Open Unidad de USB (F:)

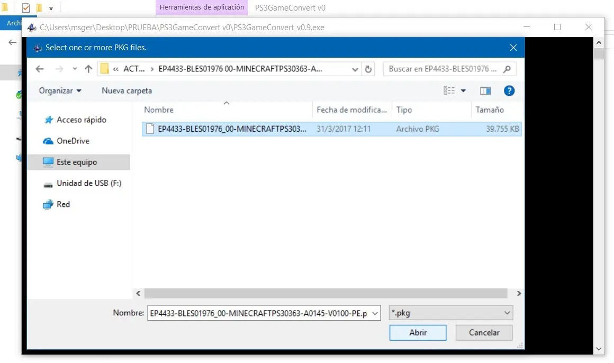pyautogui.click(x=89, y=183)
